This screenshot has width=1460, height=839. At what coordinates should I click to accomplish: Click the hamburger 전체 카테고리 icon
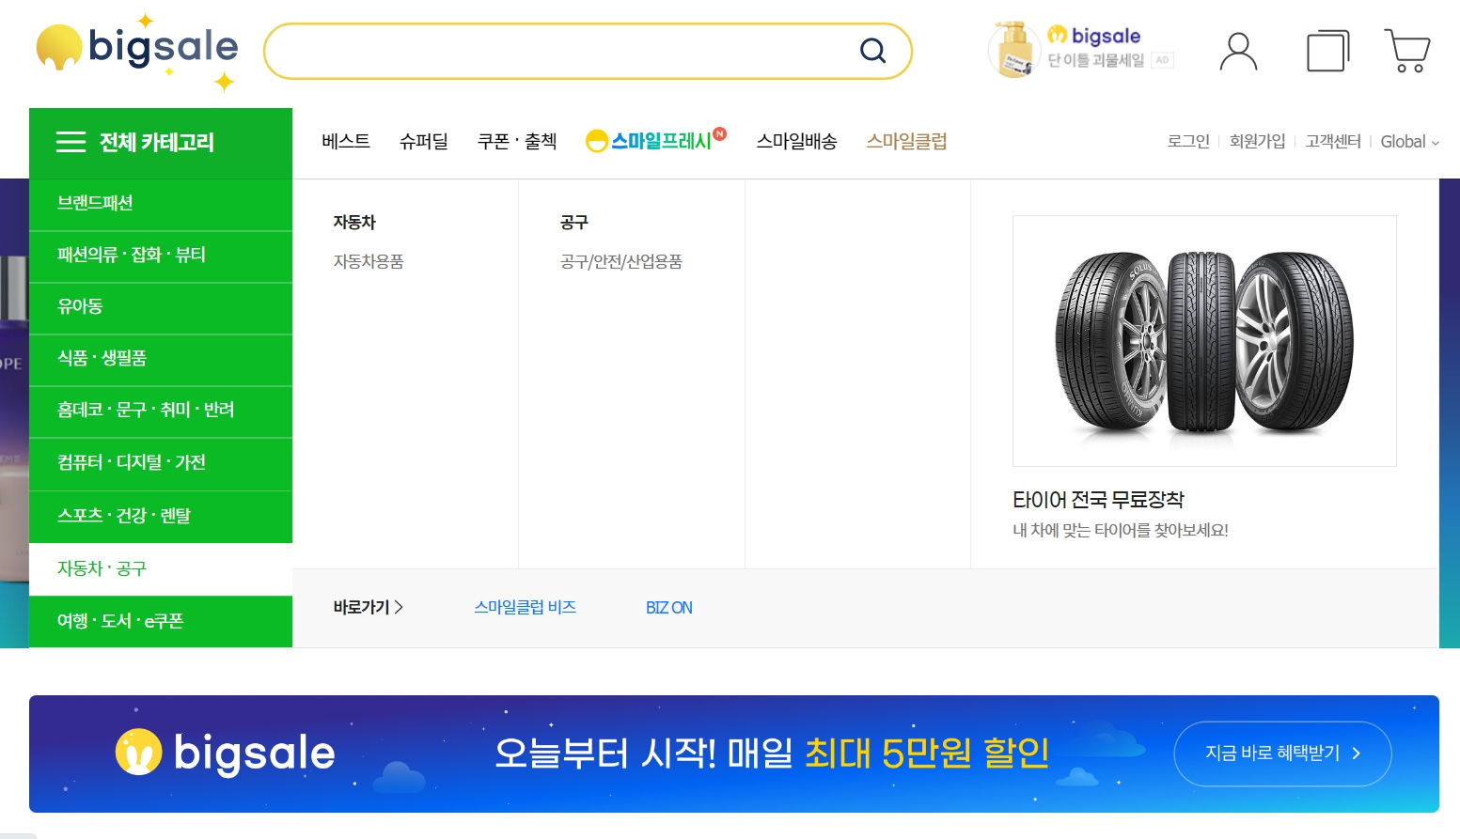(x=71, y=142)
